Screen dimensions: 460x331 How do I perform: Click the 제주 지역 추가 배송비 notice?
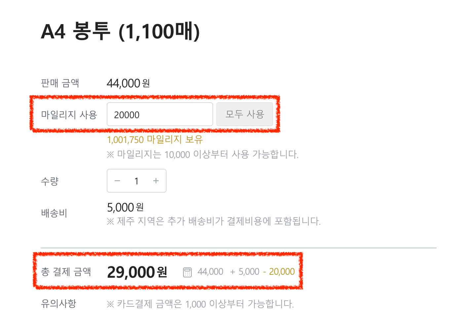[x=213, y=221]
